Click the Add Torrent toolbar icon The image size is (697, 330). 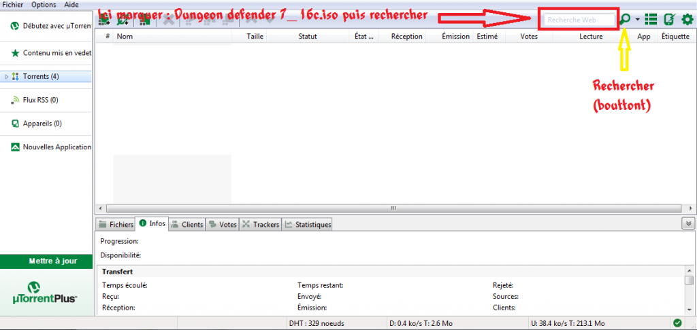104,20
